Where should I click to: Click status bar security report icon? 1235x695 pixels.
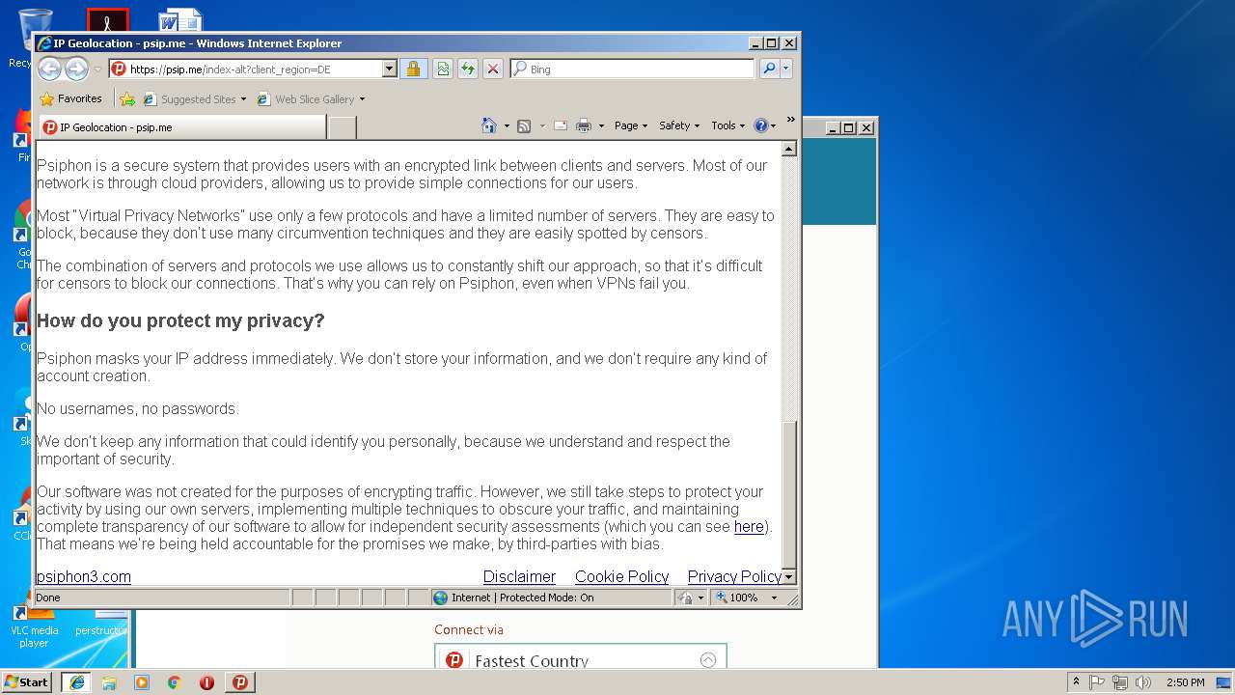tap(685, 598)
